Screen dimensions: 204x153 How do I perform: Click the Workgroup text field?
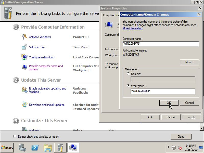163,91
